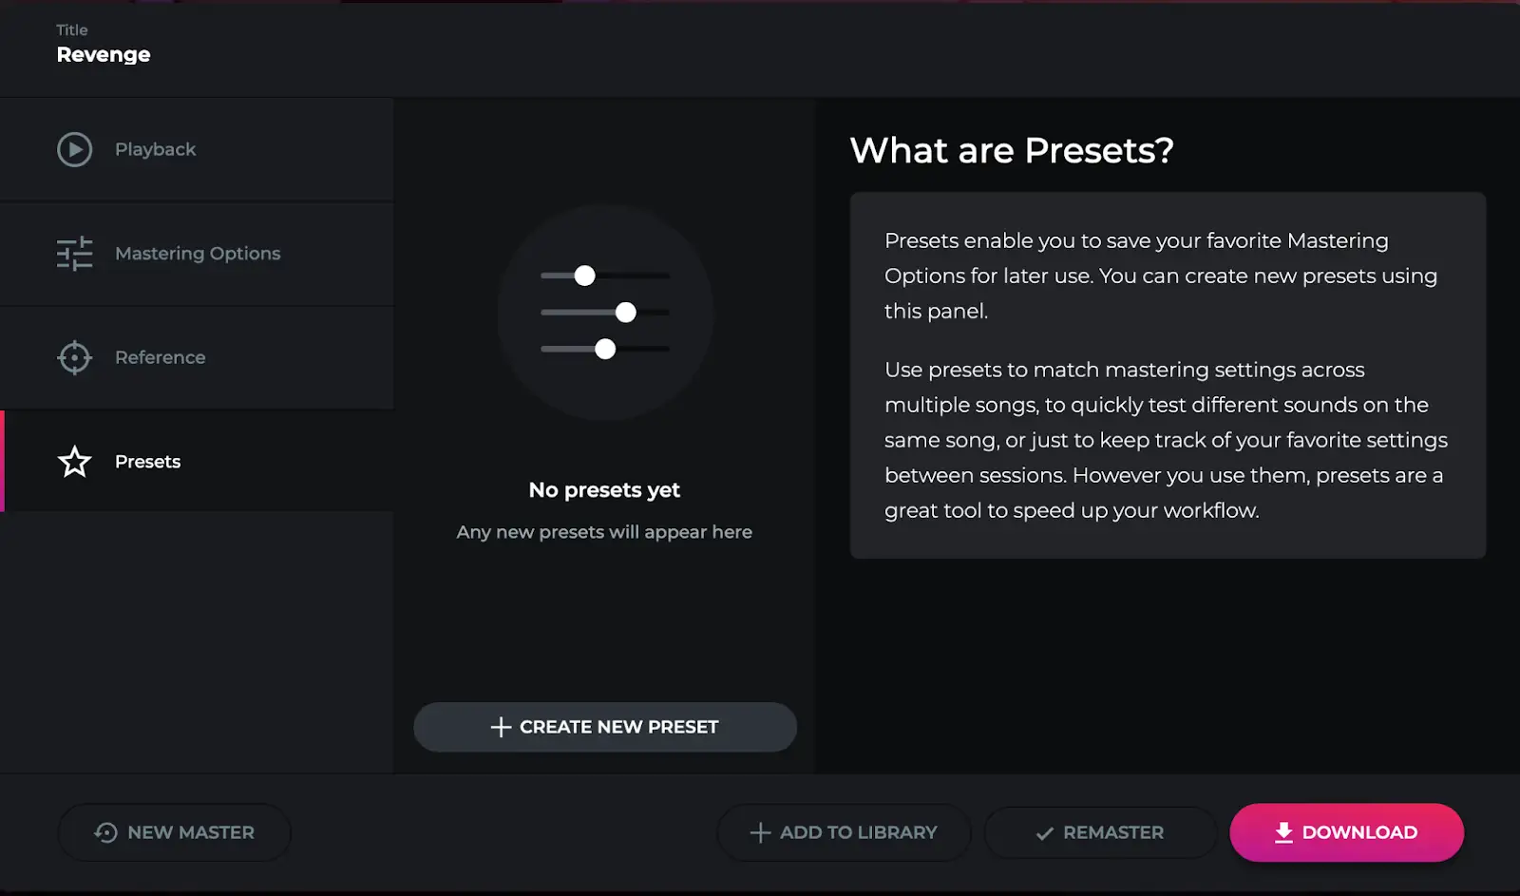Go to the Reference tab

tap(161, 357)
